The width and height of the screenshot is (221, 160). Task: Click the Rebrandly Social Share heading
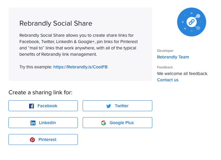click(56, 24)
